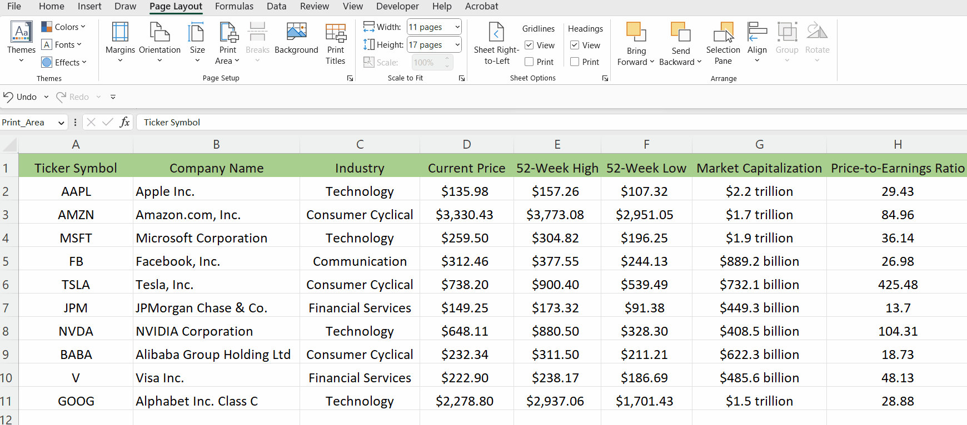
Task: Open the Align objects menu
Action: click(x=757, y=42)
